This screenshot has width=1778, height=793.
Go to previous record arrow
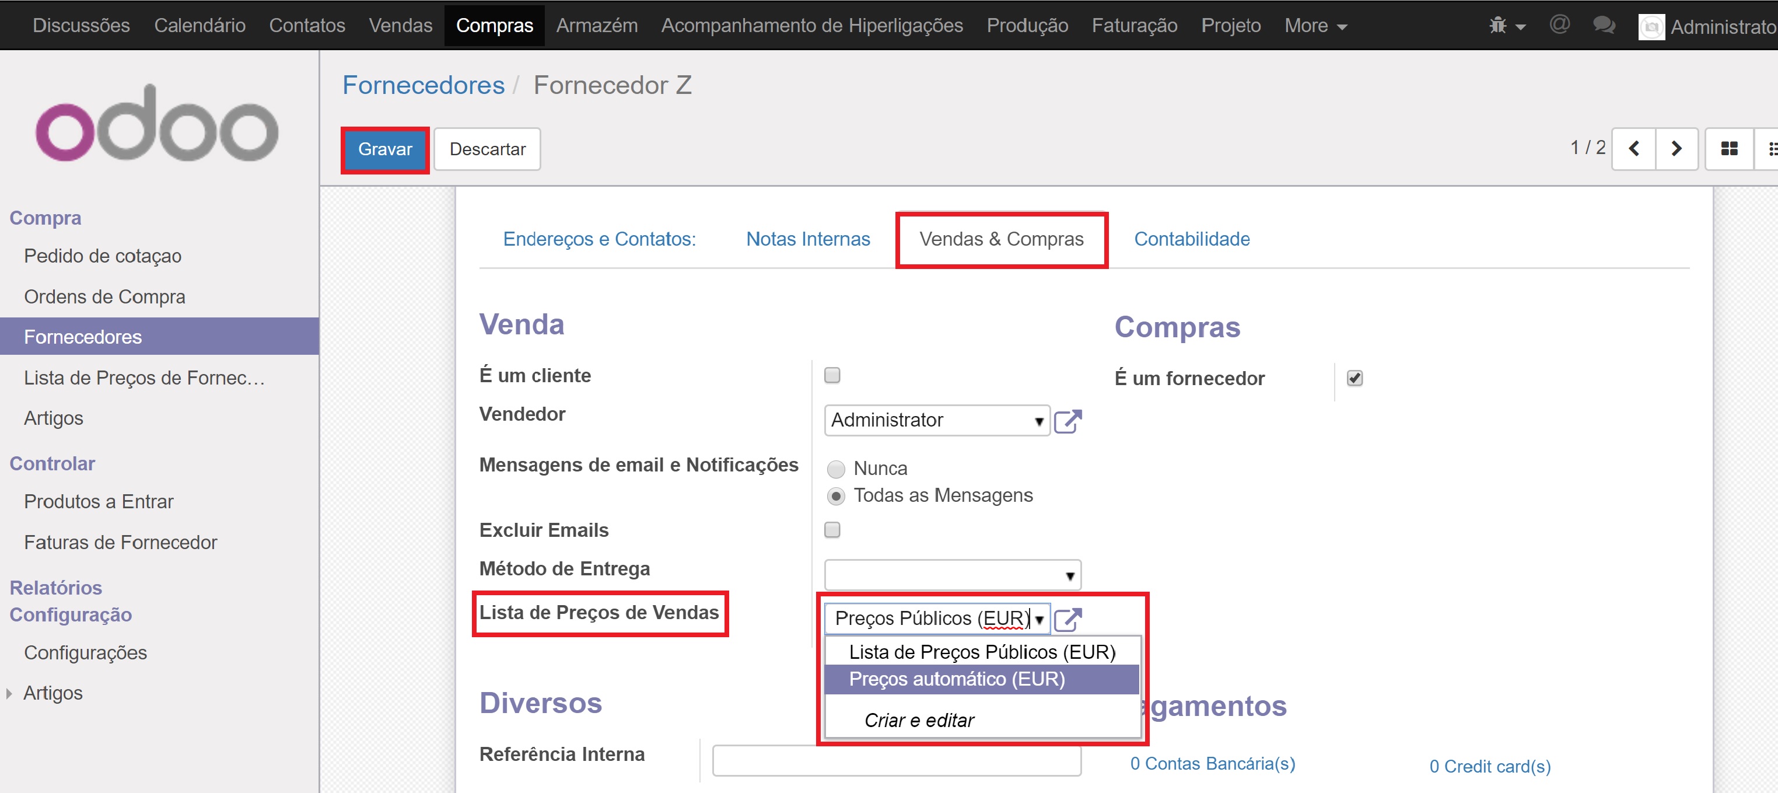click(1633, 148)
